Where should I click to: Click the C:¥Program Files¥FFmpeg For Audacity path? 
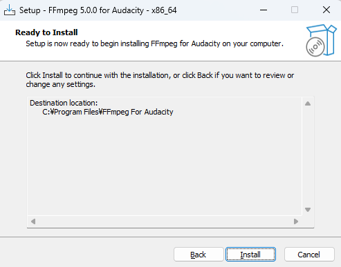[x=108, y=112]
